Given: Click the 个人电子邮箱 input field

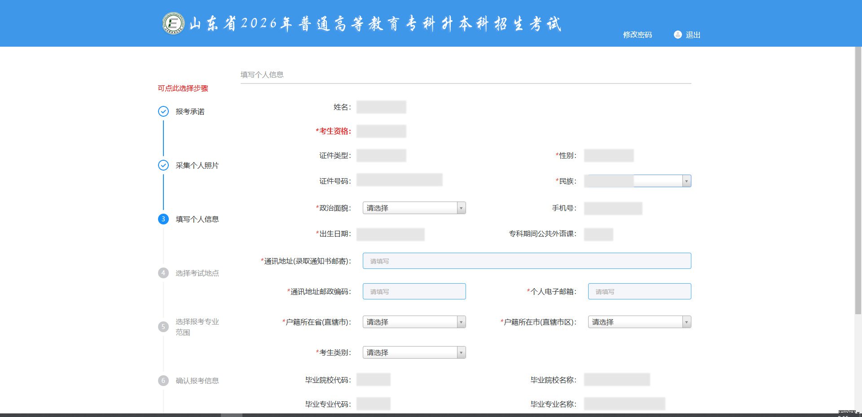Looking at the screenshot, I should (639, 291).
